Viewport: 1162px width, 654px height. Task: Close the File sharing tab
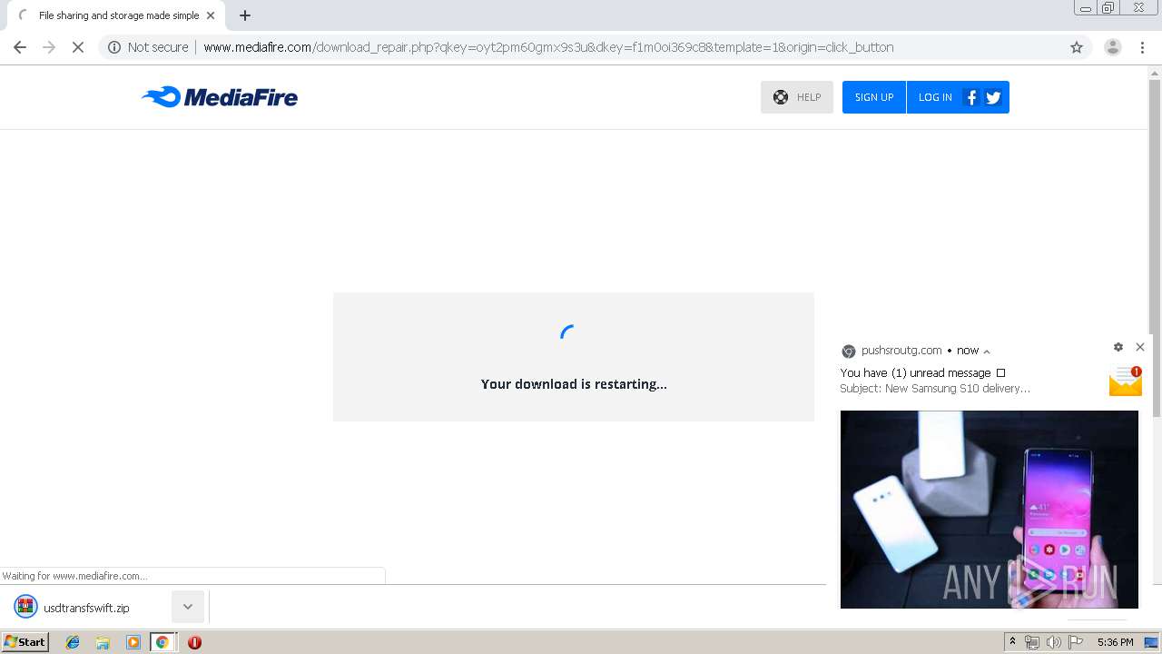(211, 15)
